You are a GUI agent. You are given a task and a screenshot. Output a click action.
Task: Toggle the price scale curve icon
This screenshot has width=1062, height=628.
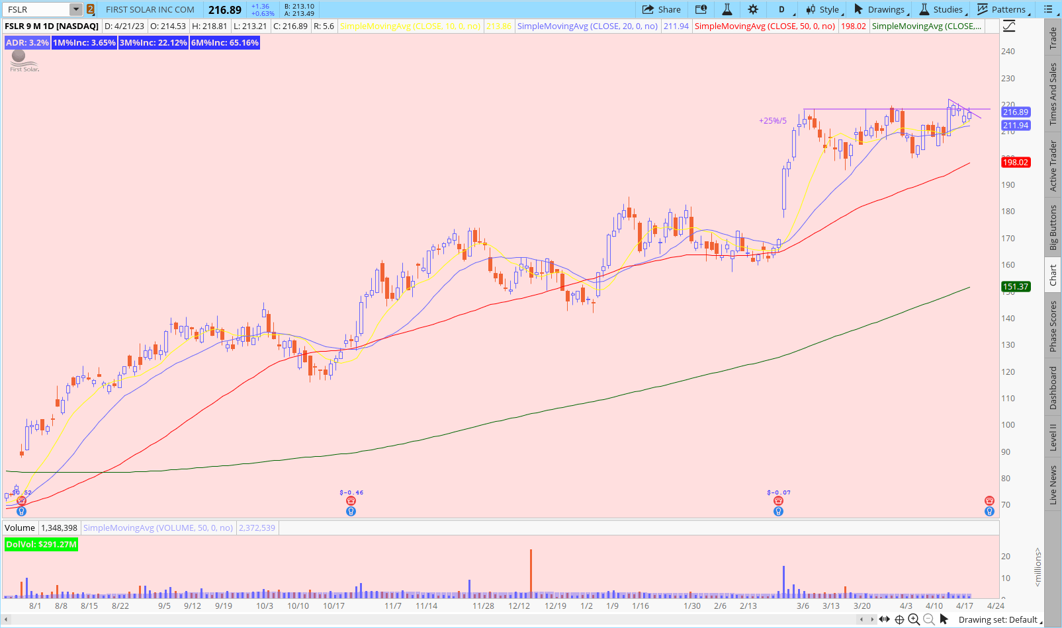(1008, 26)
